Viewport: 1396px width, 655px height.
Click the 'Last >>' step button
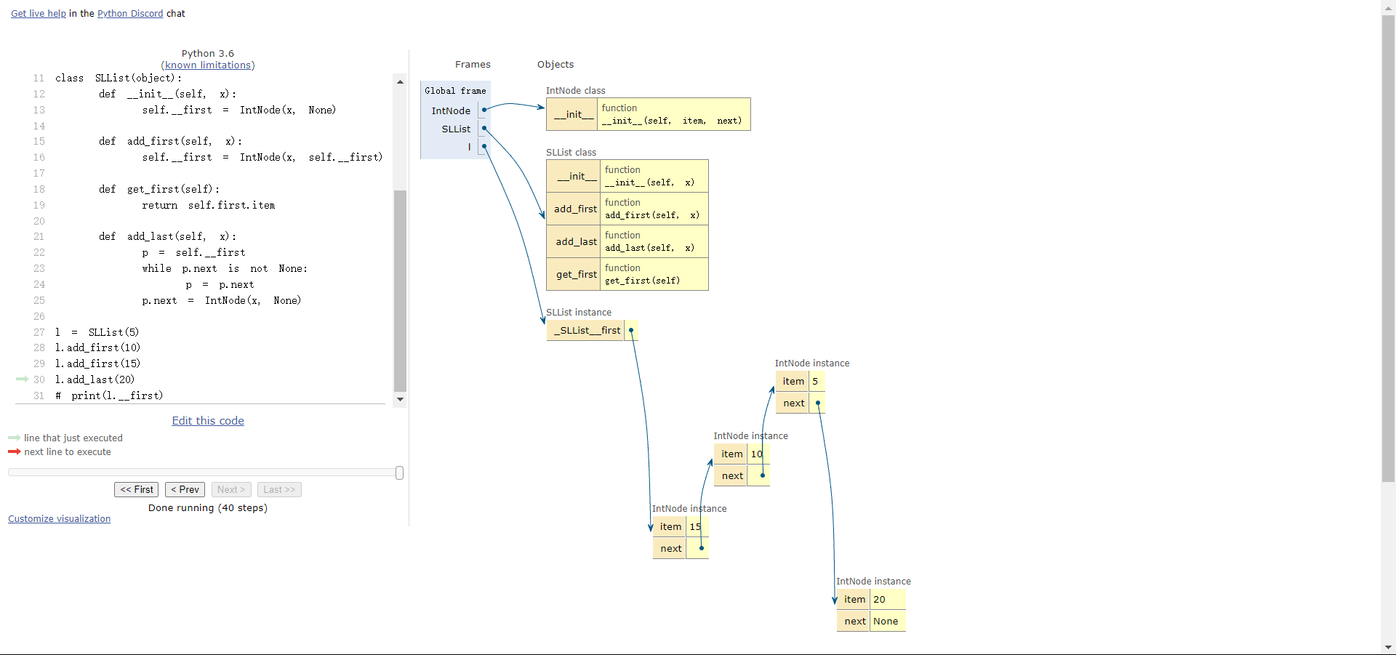pos(279,490)
